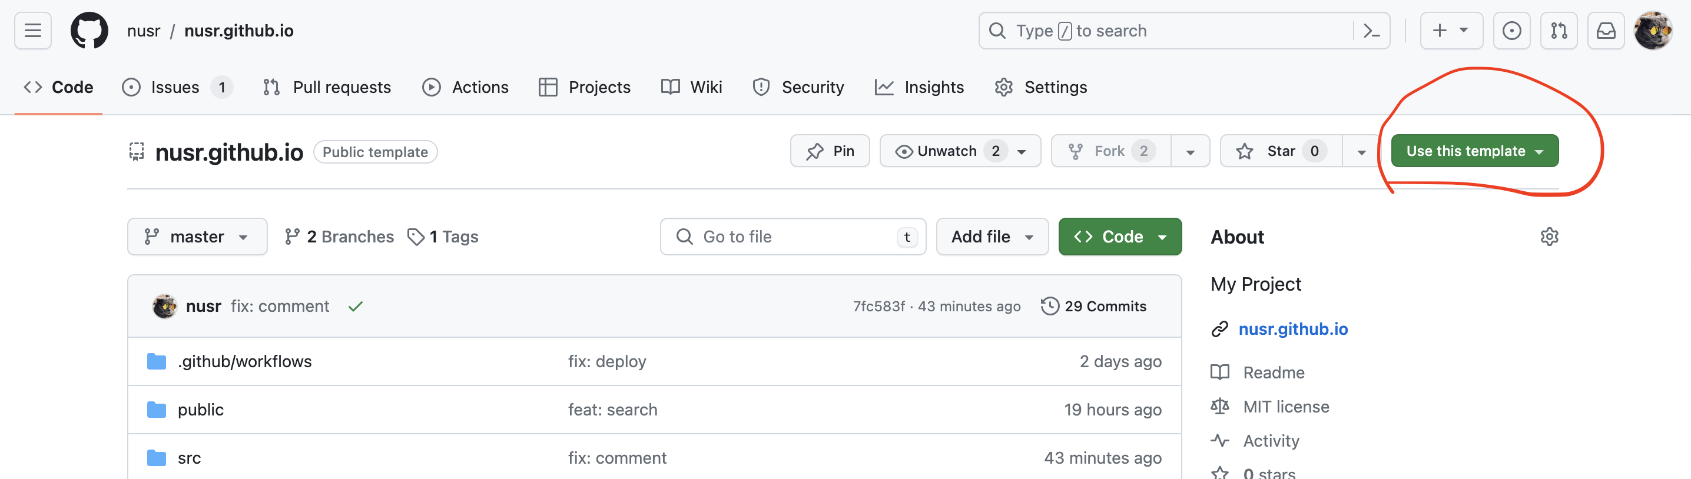
Task: Click the Issues count badge 1
Action: [x=222, y=87]
